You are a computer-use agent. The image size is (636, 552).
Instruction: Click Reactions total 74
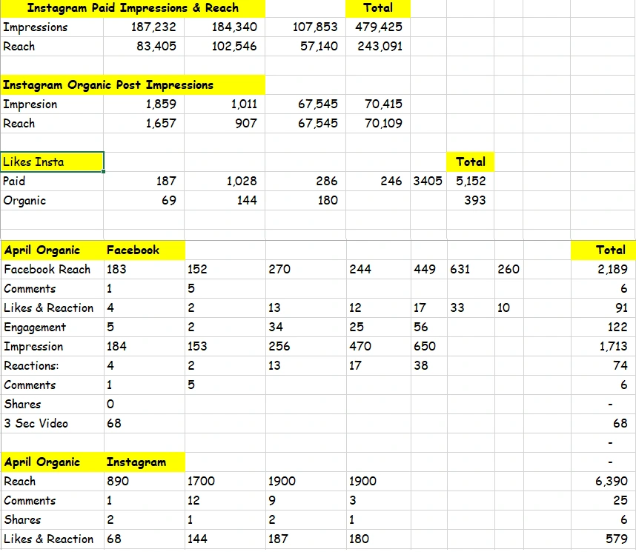coord(603,365)
